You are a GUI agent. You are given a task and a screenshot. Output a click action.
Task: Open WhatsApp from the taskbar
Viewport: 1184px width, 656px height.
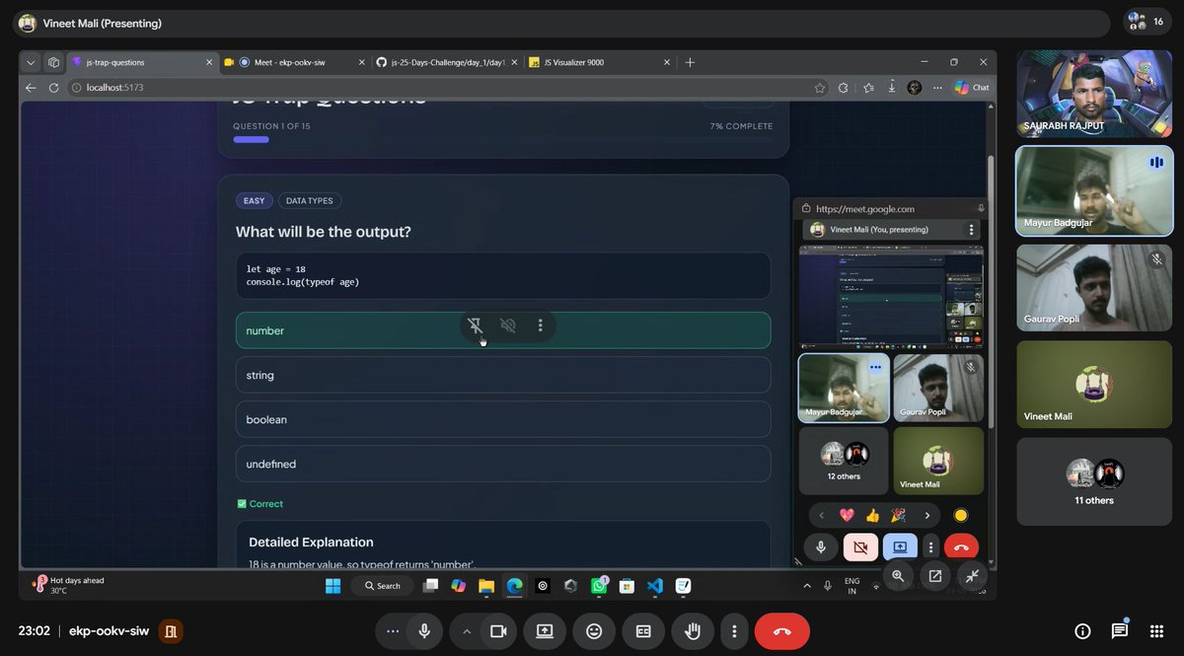pyautogui.click(x=599, y=586)
